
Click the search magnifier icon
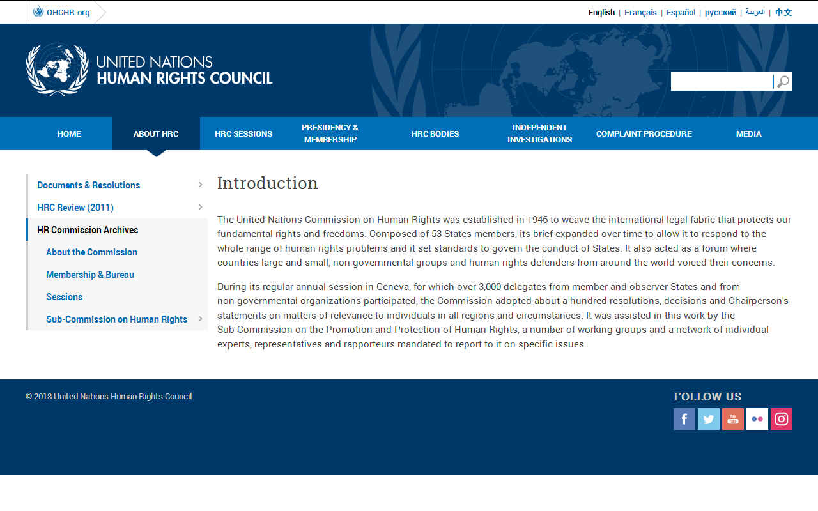click(783, 81)
